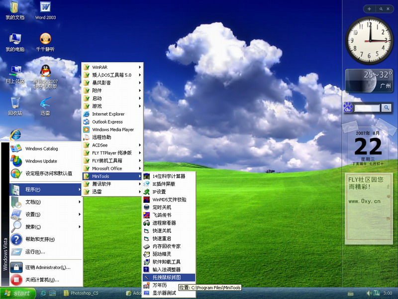
Task: Expand the Microsoft Office submenu arrow
Action: click(140, 168)
